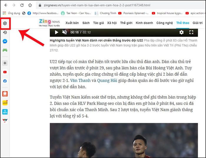Follow the Quang Hải link
Screen dimensions: 206x158
(x=107, y=80)
